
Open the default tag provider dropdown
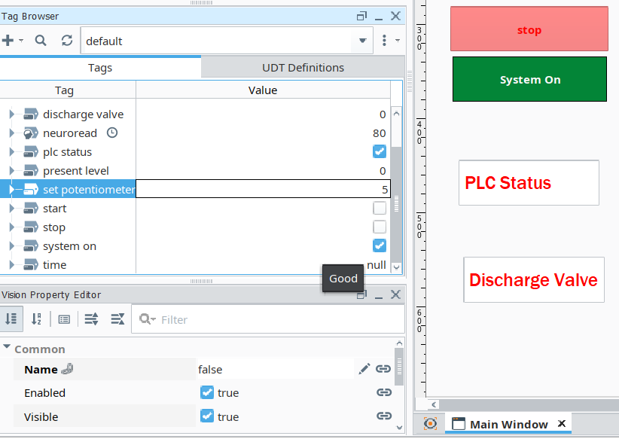click(x=362, y=41)
